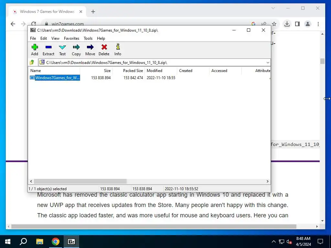This screenshot has height=248, width=331.
Task: Open taskbar search
Action: coord(23,241)
